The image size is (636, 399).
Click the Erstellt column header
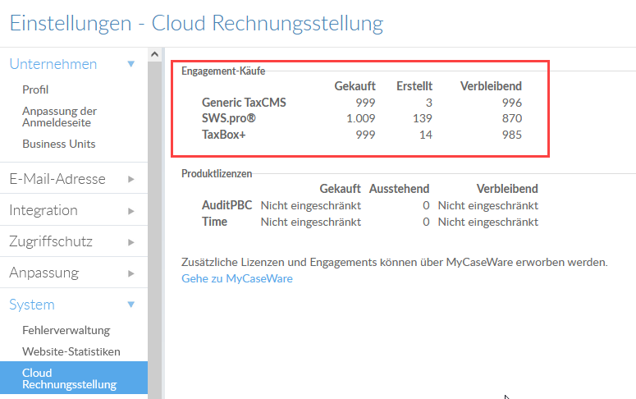tap(414, 86)
